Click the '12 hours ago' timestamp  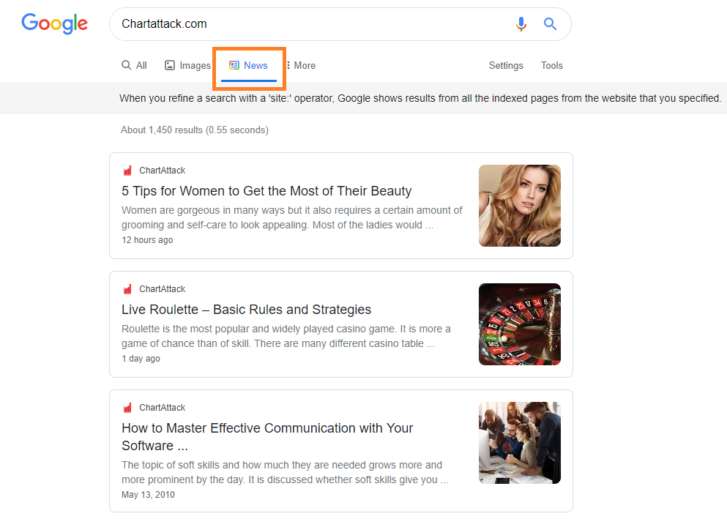[147, 240]
